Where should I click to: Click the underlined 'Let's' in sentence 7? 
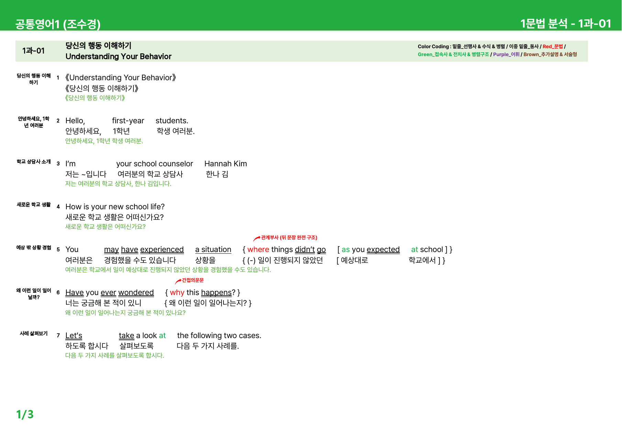click(74, 336)
